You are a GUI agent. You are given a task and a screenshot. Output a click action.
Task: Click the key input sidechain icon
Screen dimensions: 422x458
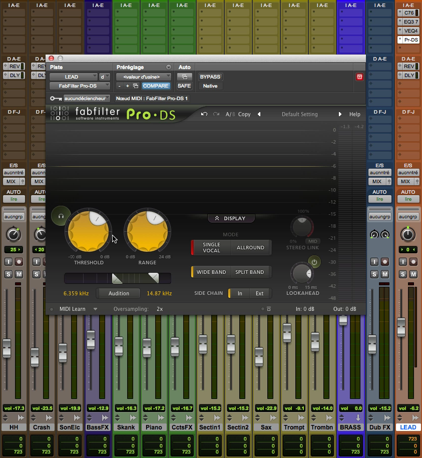tap(56, 99)
